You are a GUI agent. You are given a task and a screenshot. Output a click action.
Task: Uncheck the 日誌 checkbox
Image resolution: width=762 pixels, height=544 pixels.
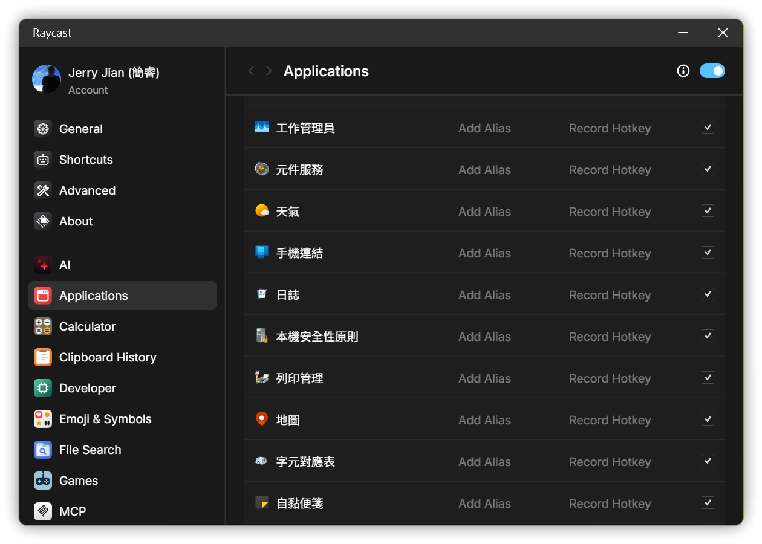[x=708, y=294]
